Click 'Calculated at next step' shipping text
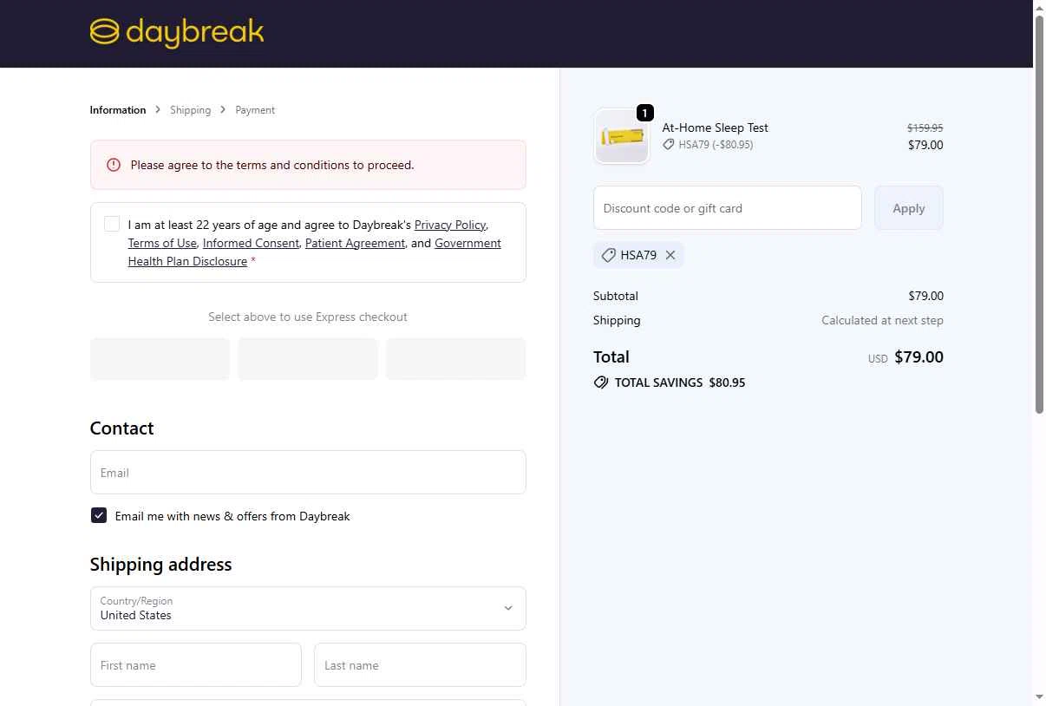The width and height of the screenshot is (1046, 706). click(882, 320)
